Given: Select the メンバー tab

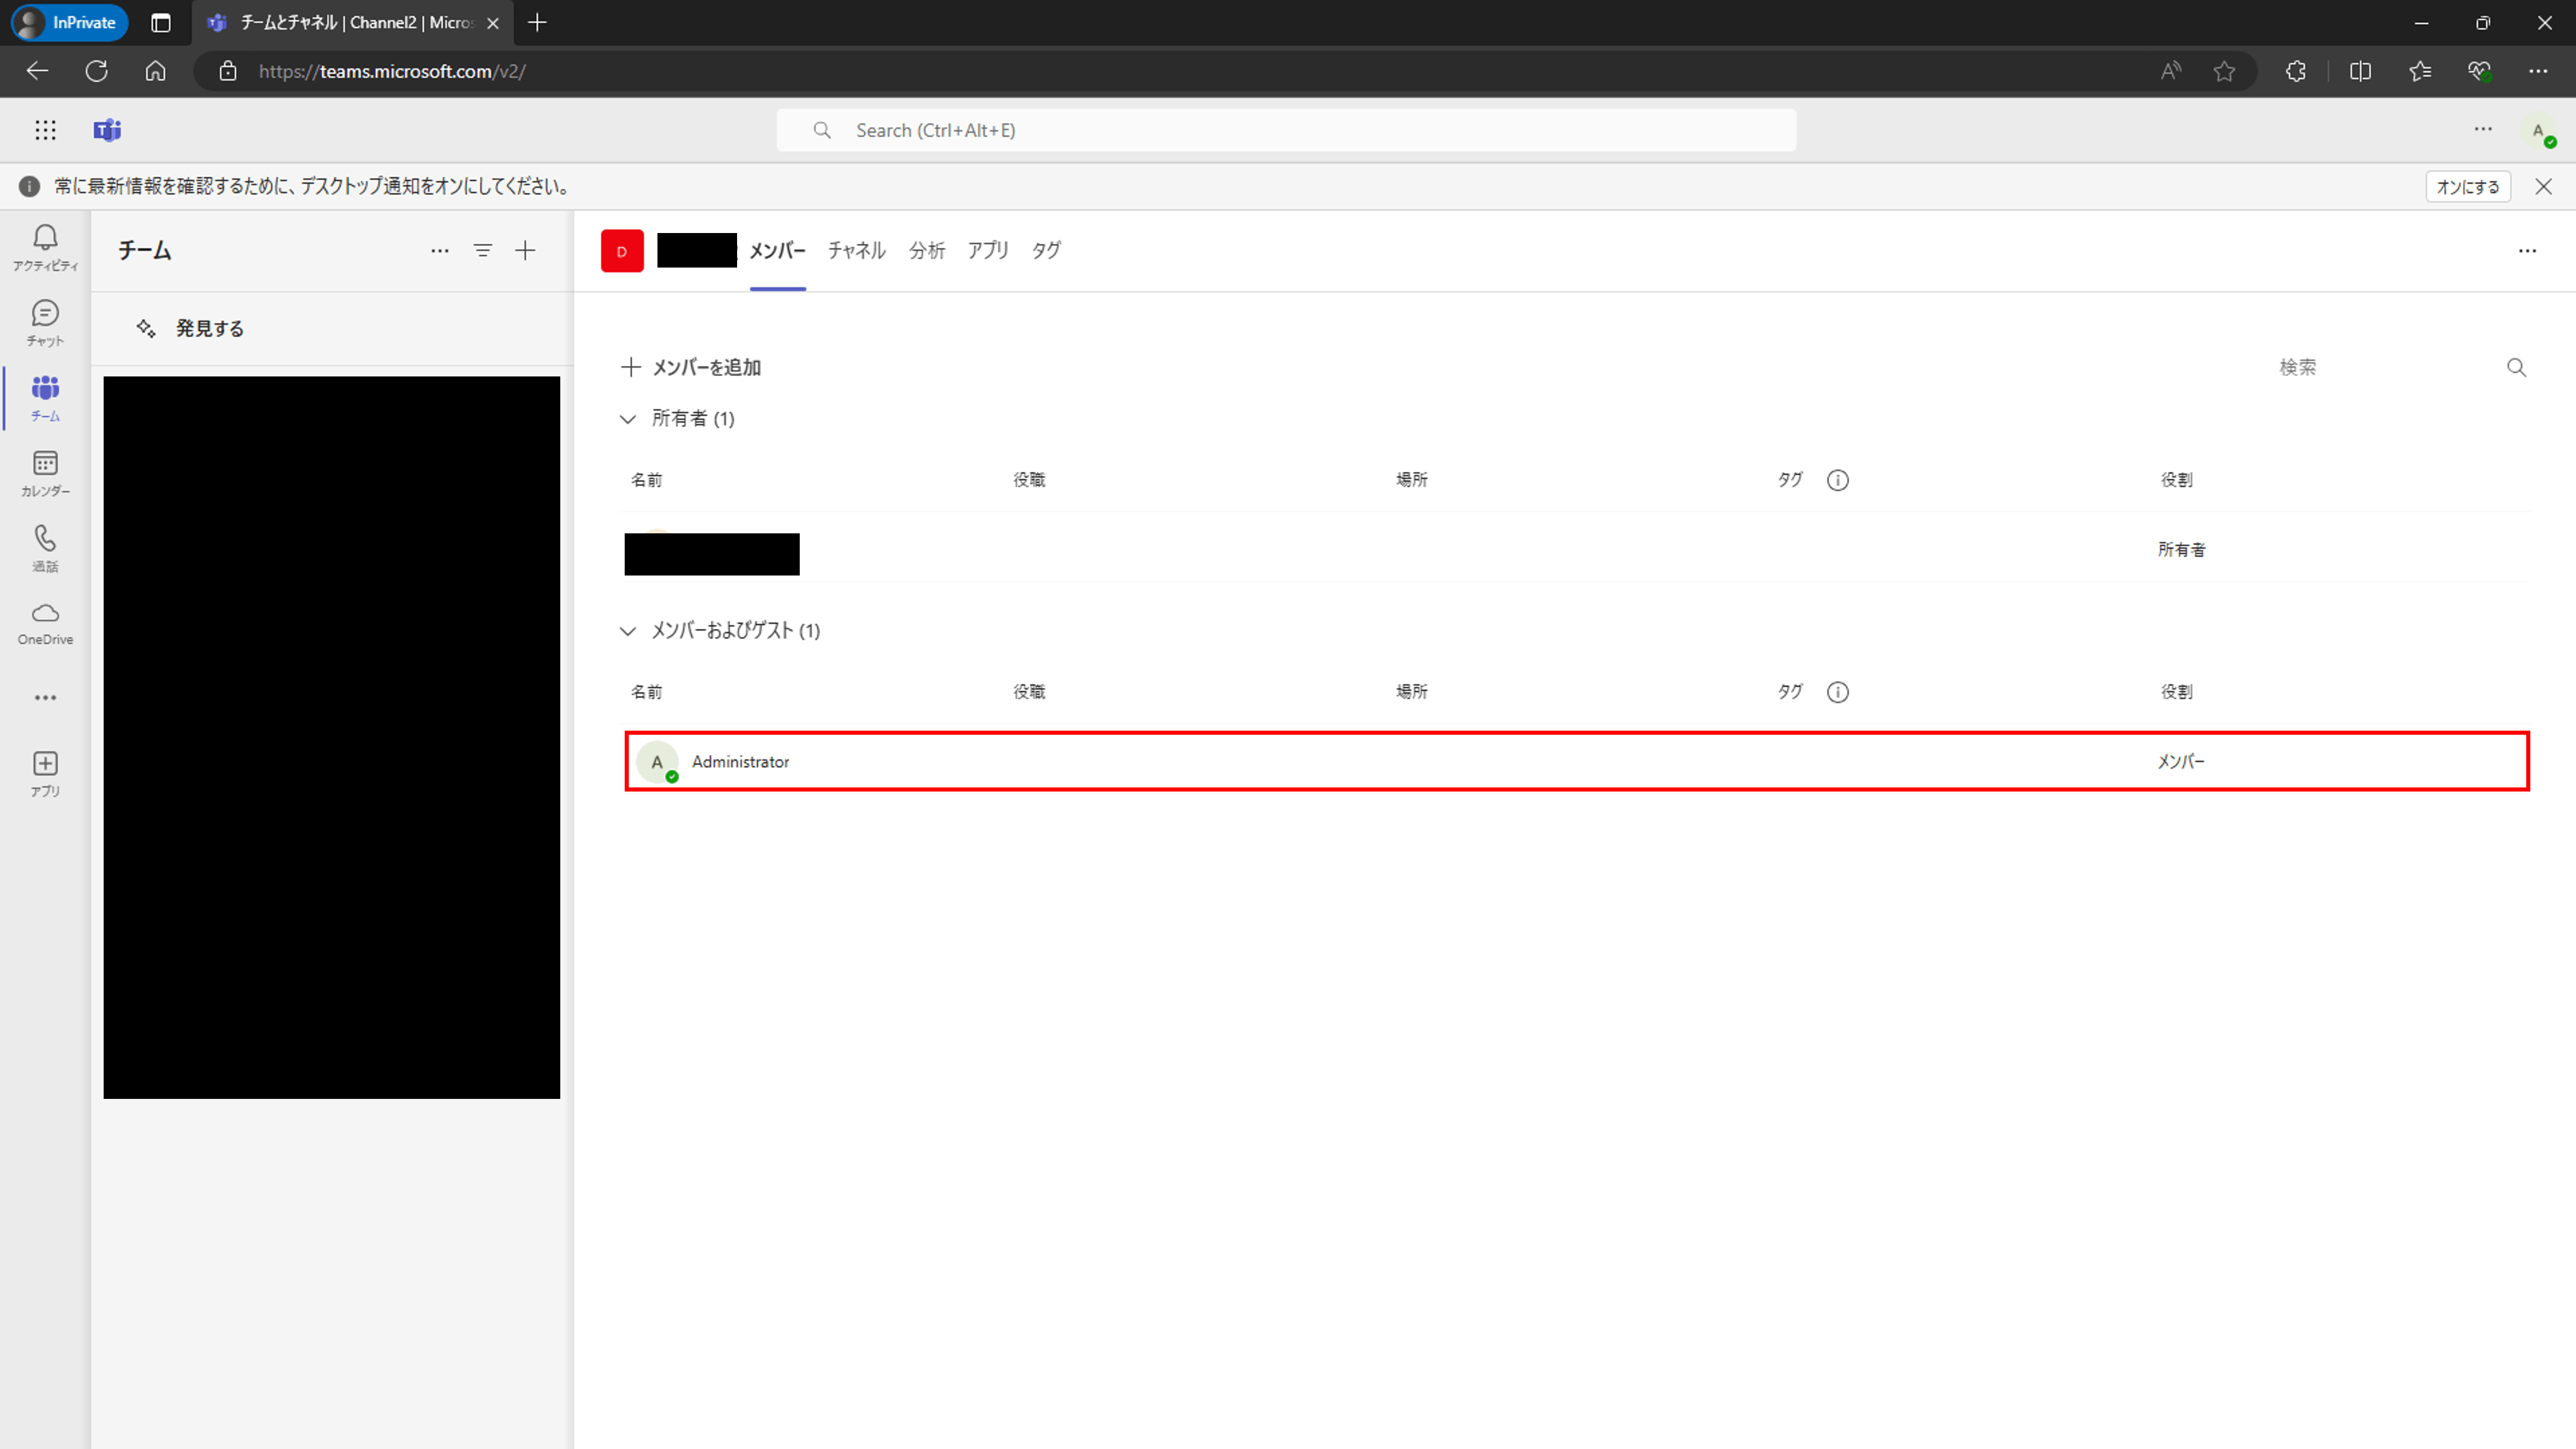Looking at the screenshot, I should click(x=777, y=250).
